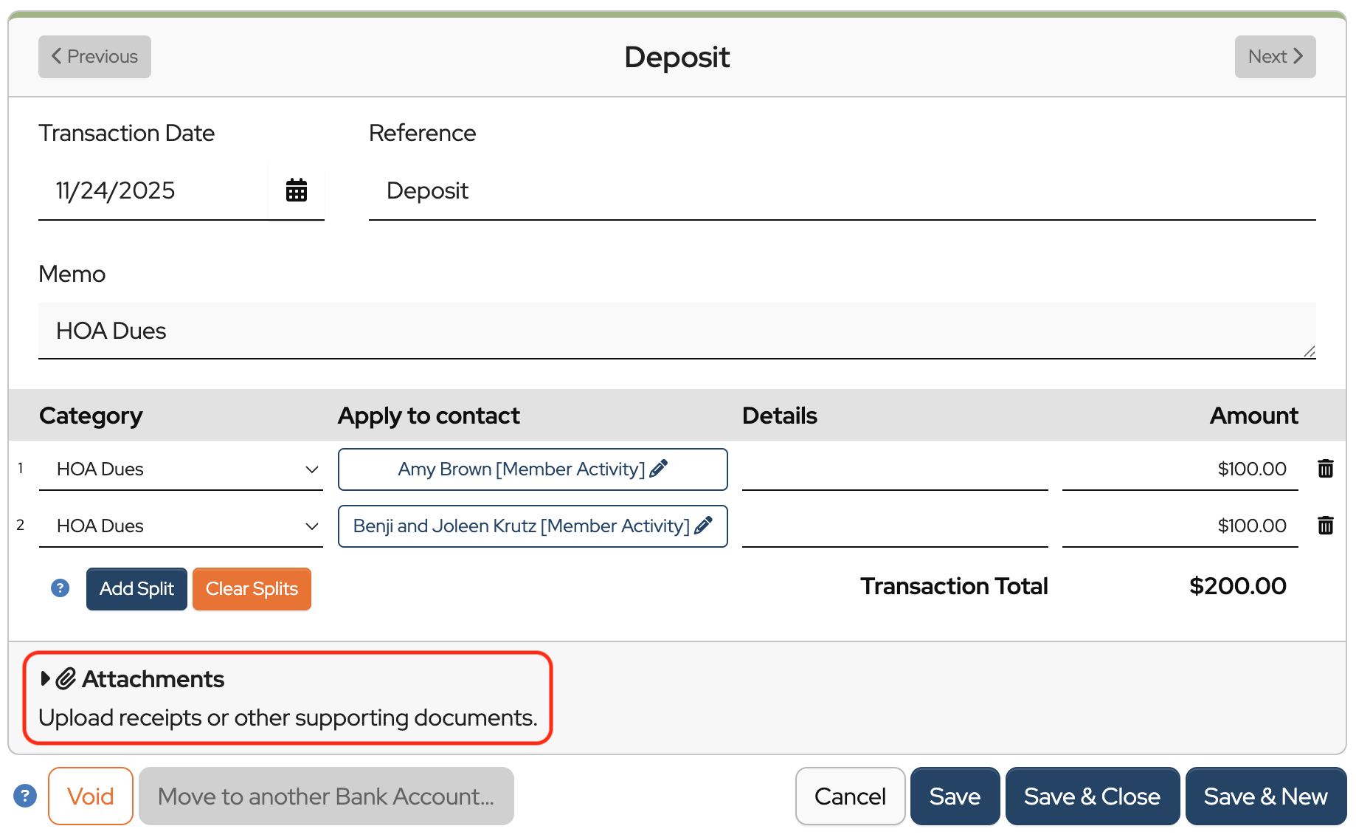Go to the Next transaction
Screen dimensions: 1356x840
tap(1275, 57)
